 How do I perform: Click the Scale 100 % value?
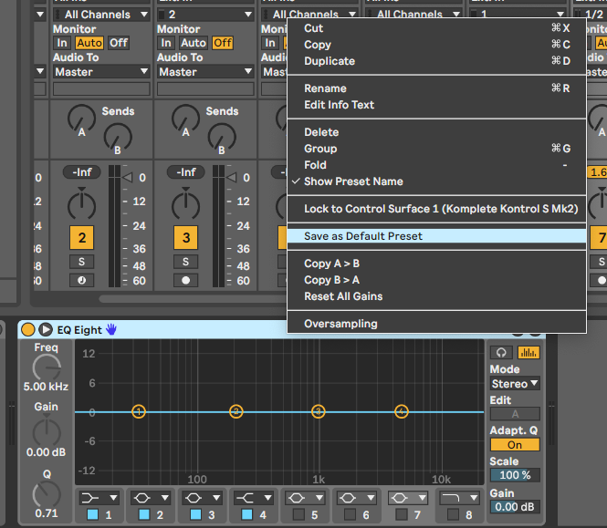(x=515, y=475)
